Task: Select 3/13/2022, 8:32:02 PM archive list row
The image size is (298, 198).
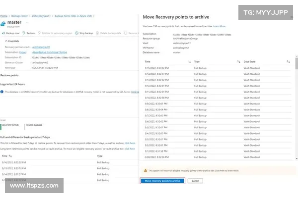Action: (217, 80)
